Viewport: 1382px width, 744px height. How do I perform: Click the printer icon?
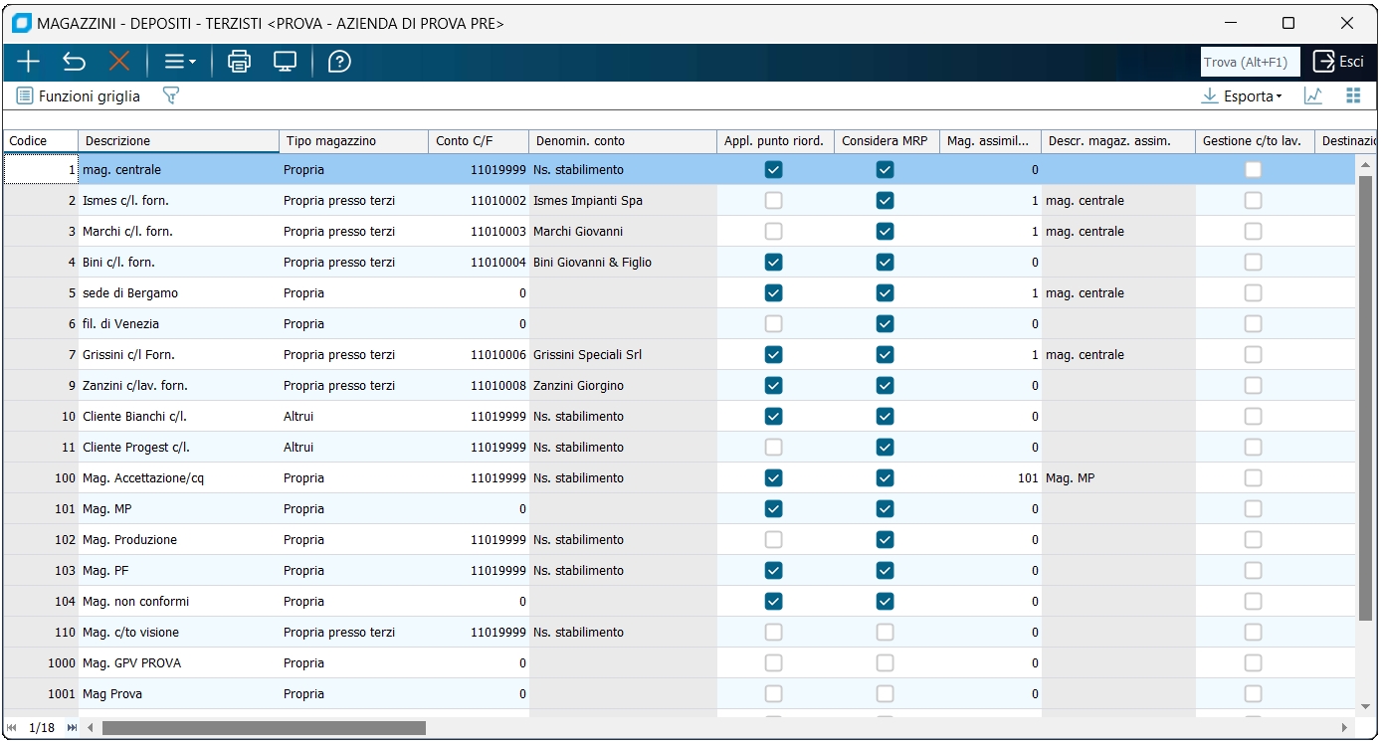click(x=239, y=62)
